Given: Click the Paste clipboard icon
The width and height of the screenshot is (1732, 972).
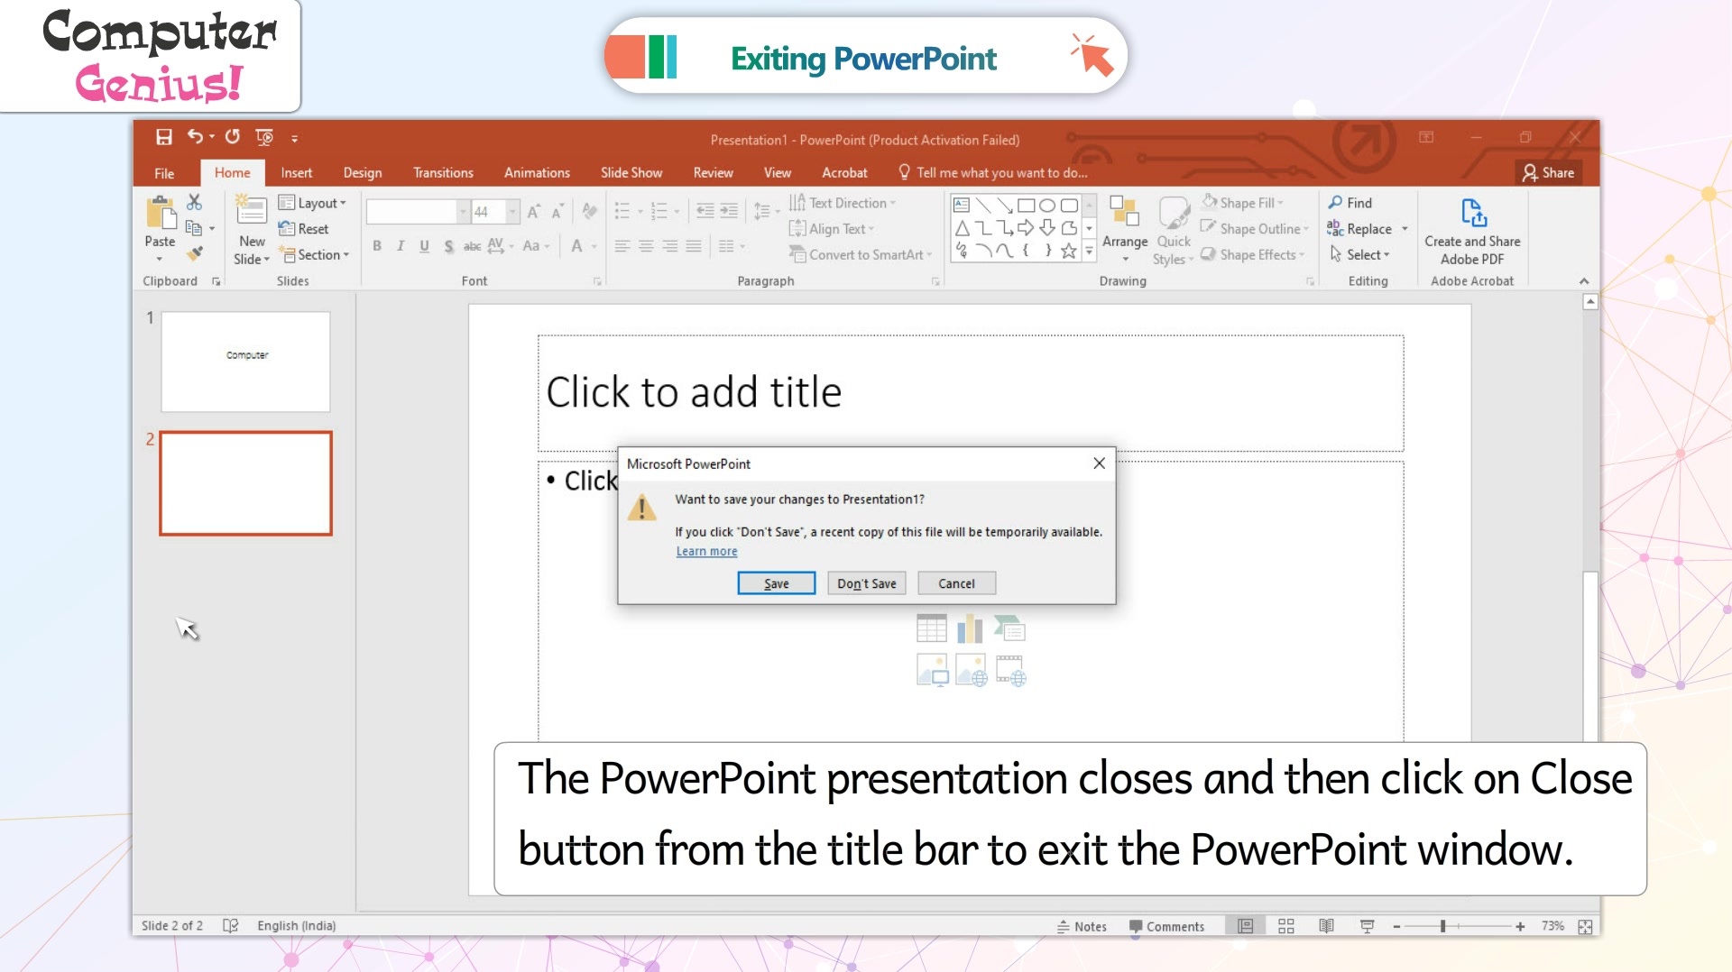Looking at the screenshot, I should tap(161, 213).
